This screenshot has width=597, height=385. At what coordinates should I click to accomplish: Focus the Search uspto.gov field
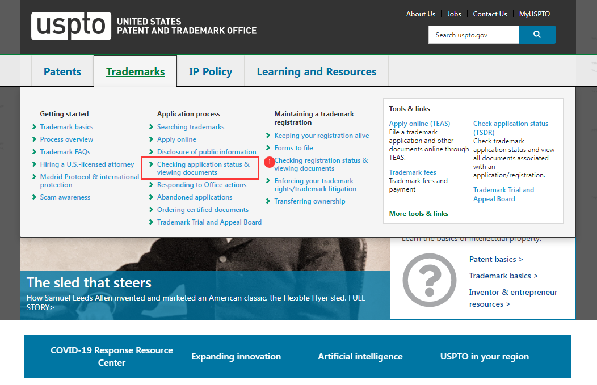pos(473,35)
